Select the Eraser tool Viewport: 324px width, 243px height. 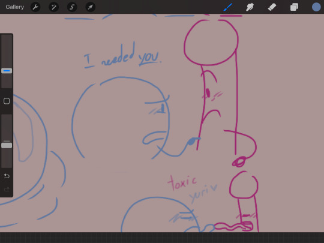point(272,7)
